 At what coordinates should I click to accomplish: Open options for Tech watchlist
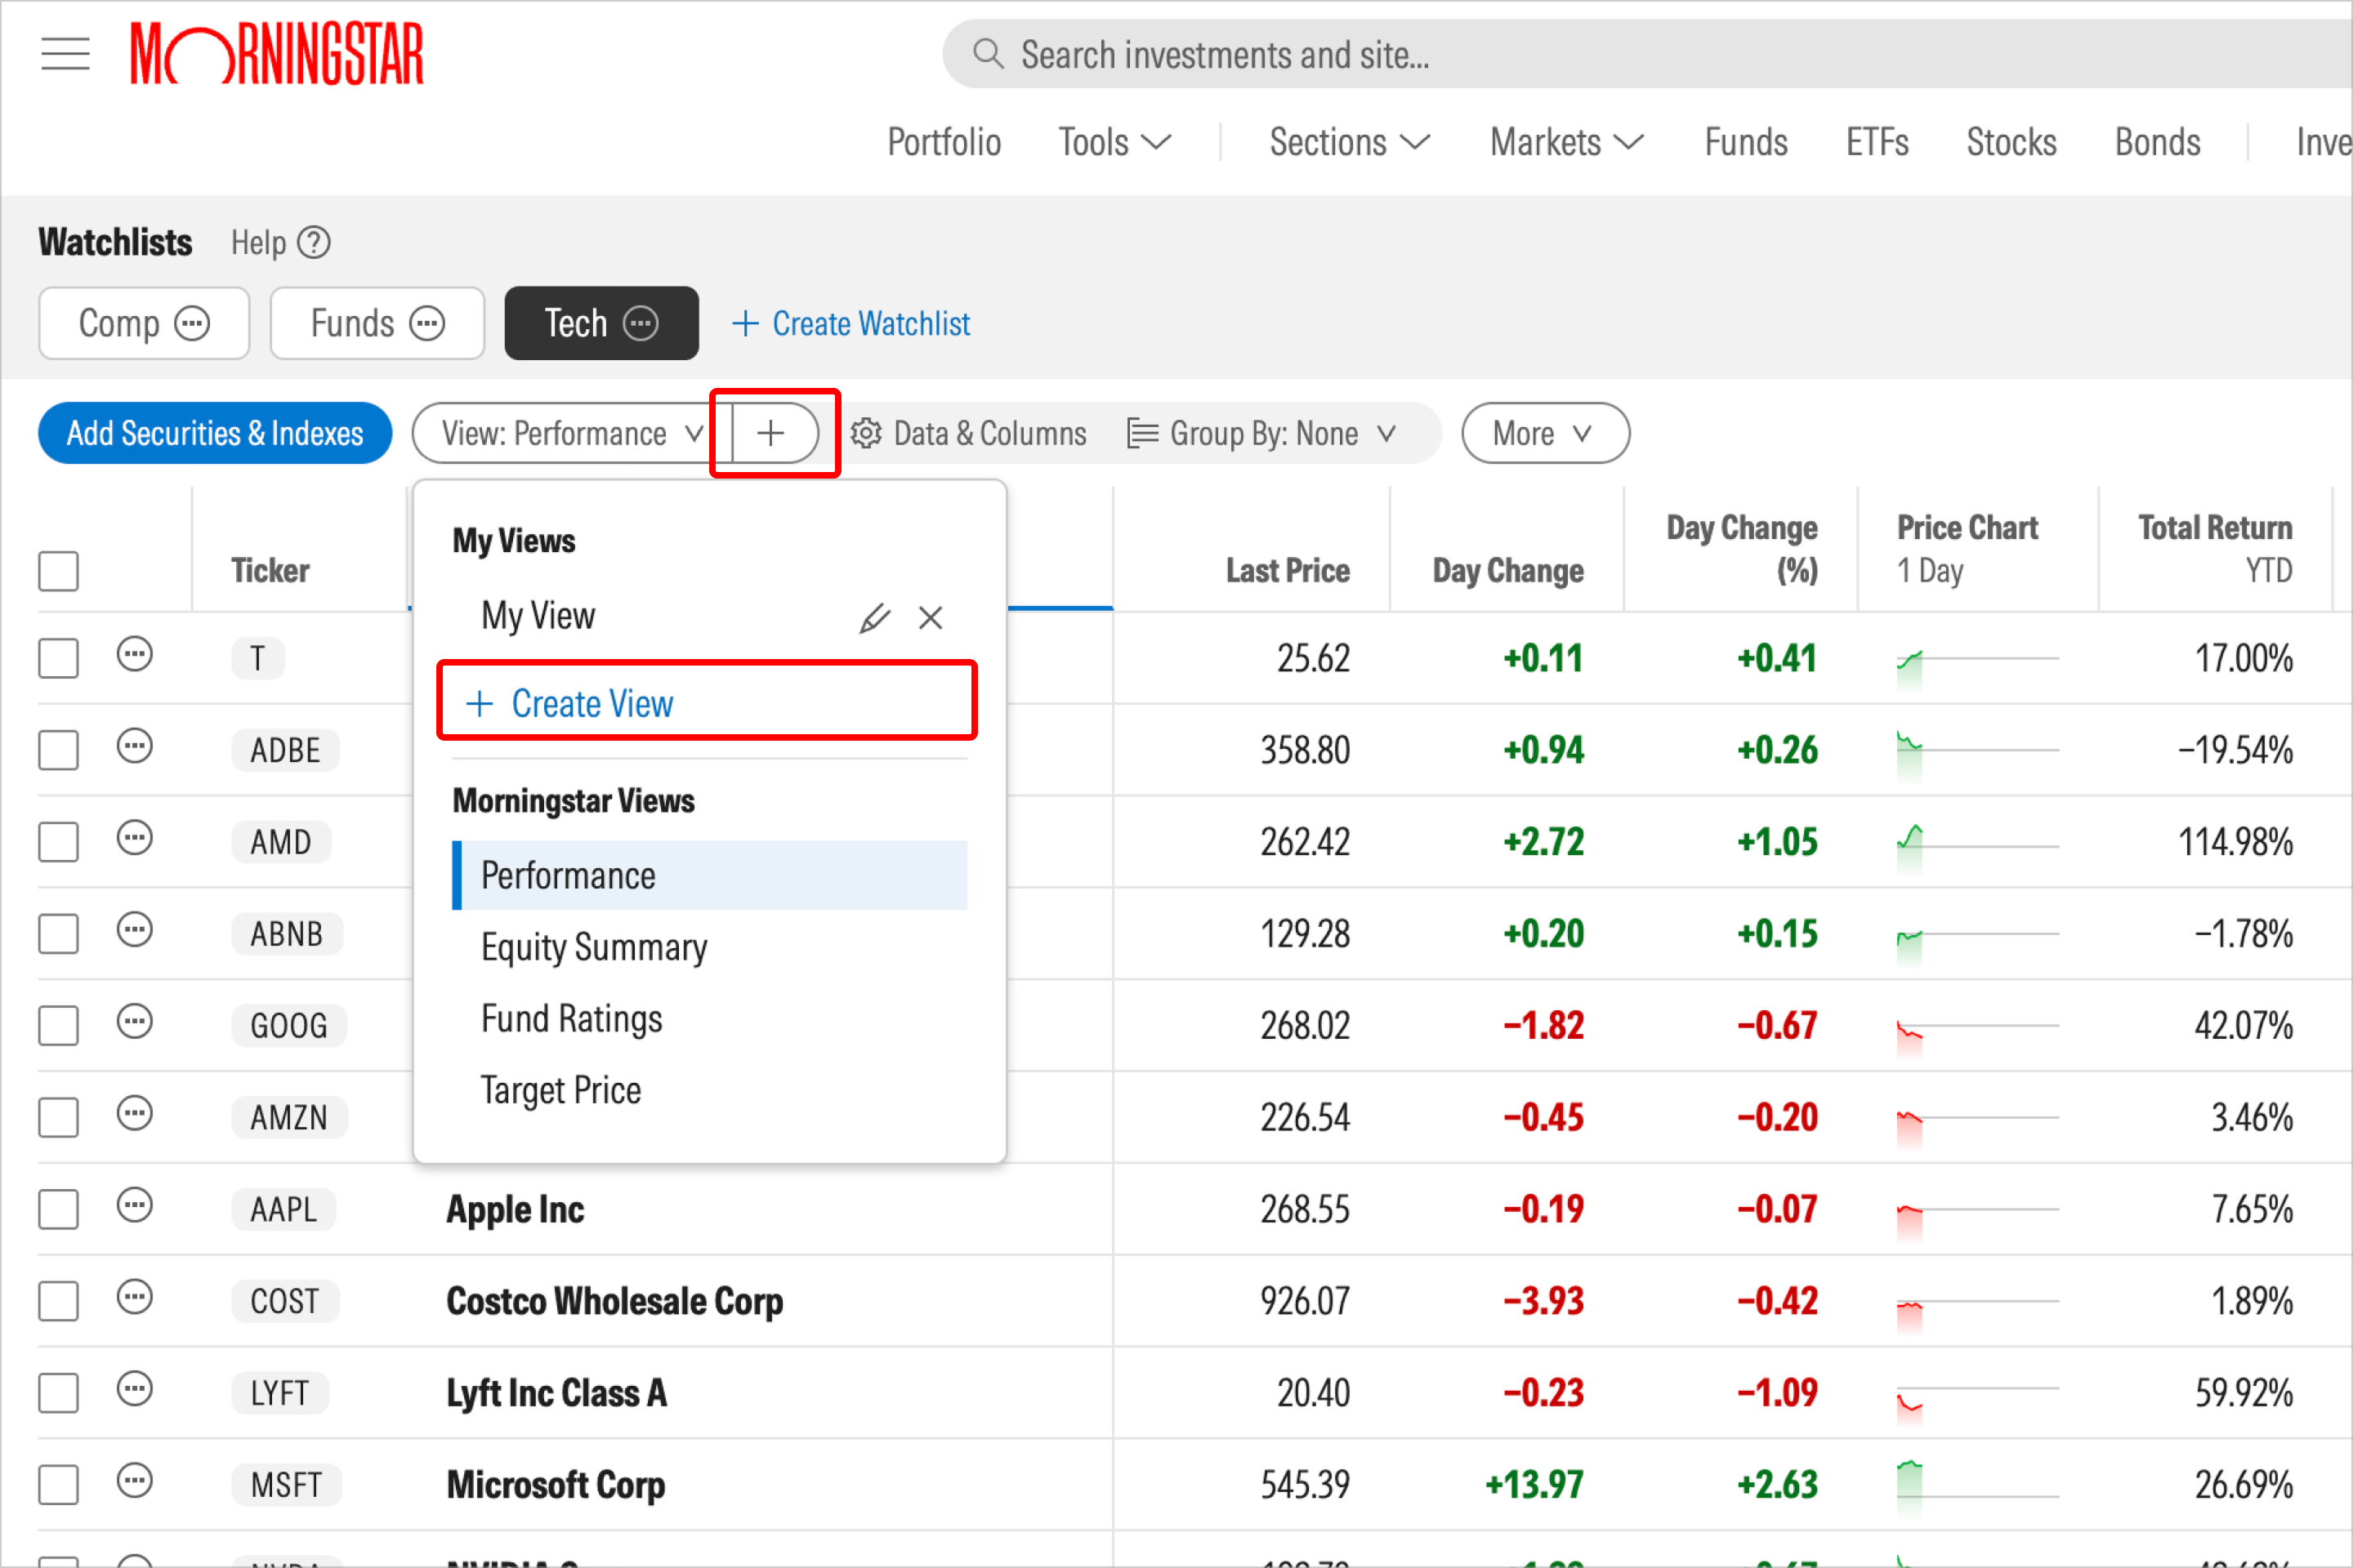coord(641,324)
